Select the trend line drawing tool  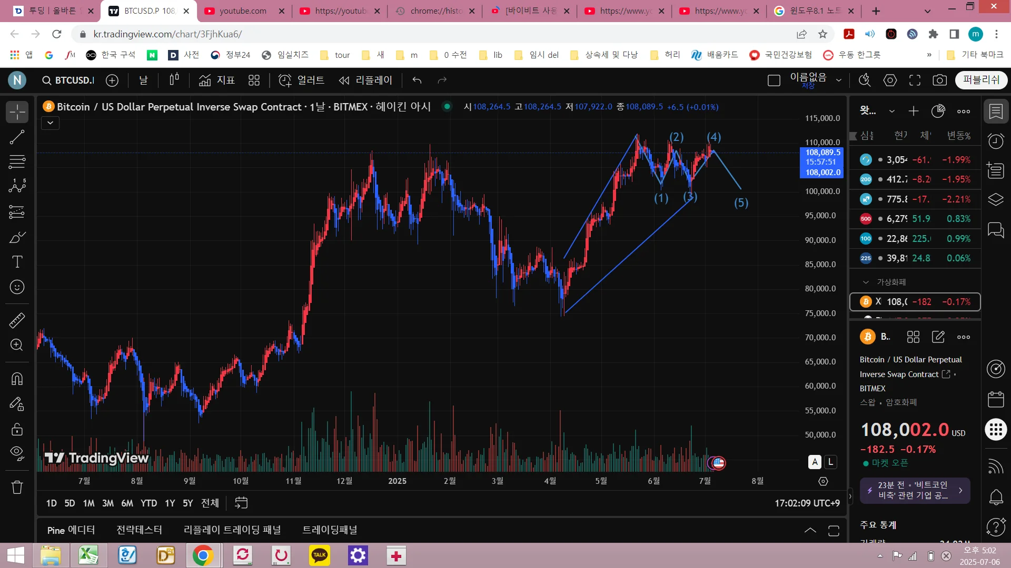point(17,137)
